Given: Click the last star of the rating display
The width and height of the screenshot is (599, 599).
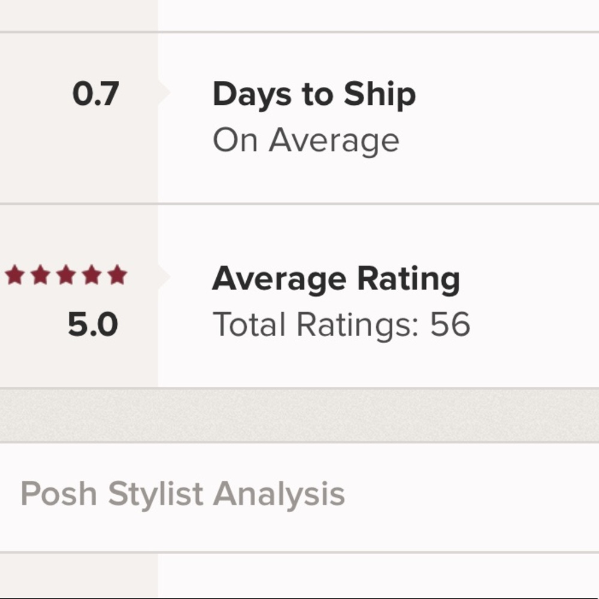Looking at the screenshot, I should click(117, 274).
